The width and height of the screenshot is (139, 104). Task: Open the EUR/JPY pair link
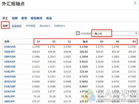tap(10, 72)
